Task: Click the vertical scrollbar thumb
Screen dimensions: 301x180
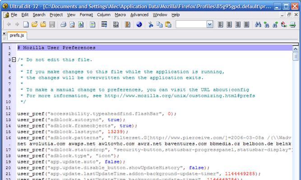Action: point(296,56)
